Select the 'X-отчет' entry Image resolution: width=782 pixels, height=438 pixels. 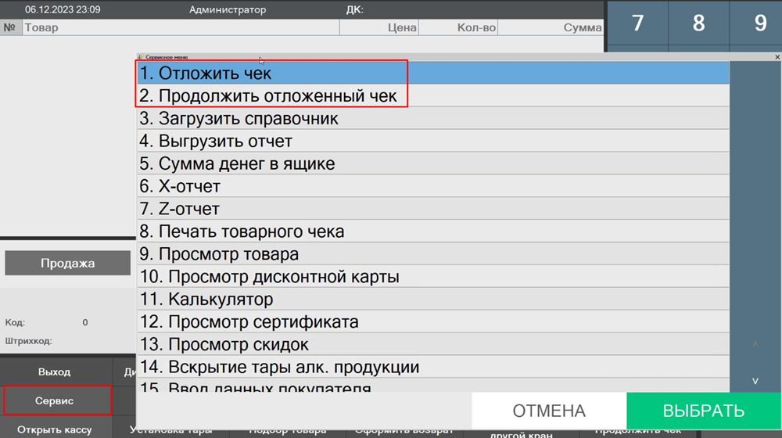coord(432,187)
